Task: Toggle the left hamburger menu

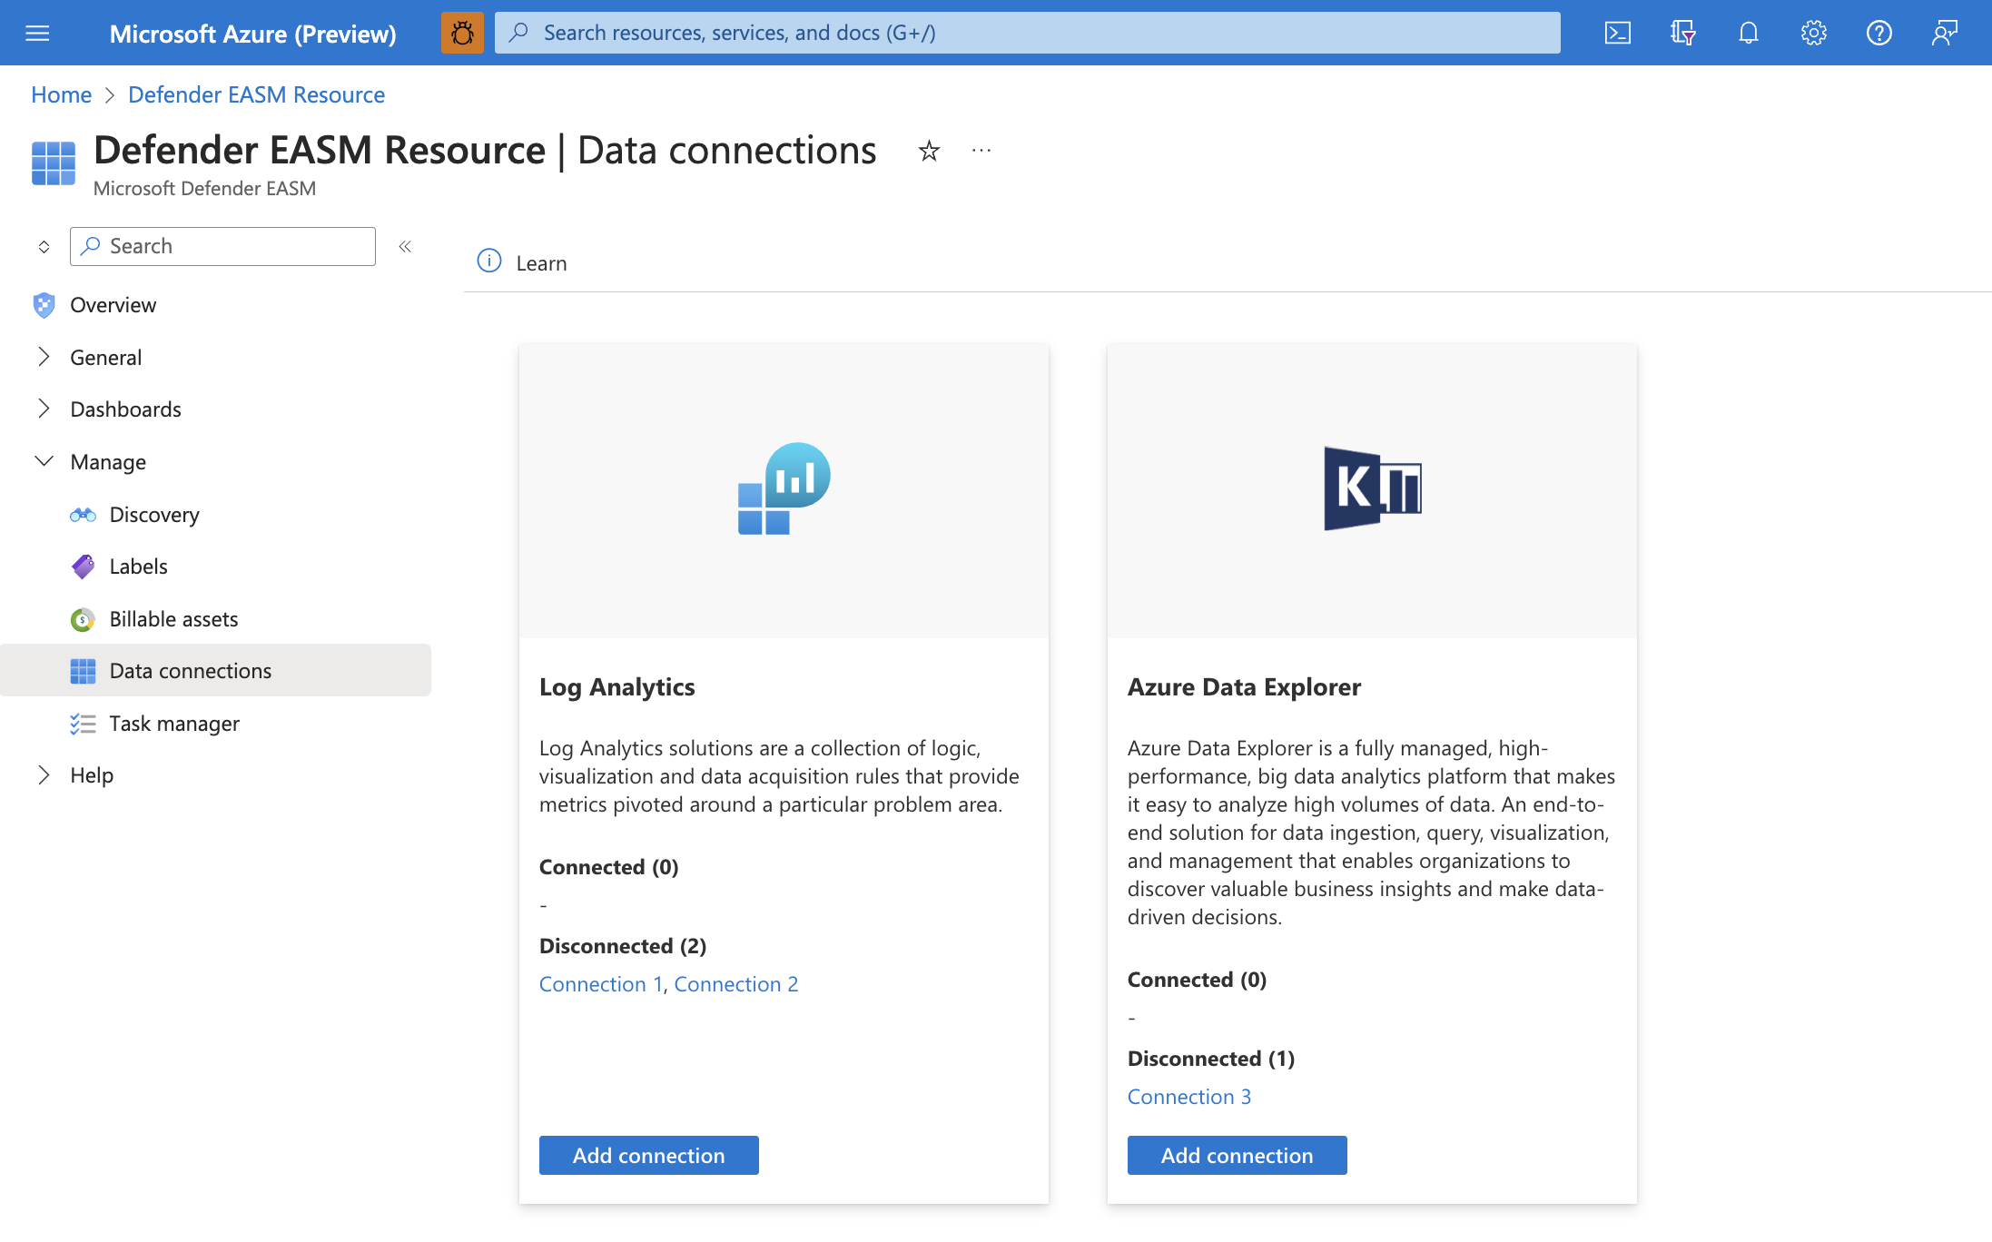Action: click(37, 32)
